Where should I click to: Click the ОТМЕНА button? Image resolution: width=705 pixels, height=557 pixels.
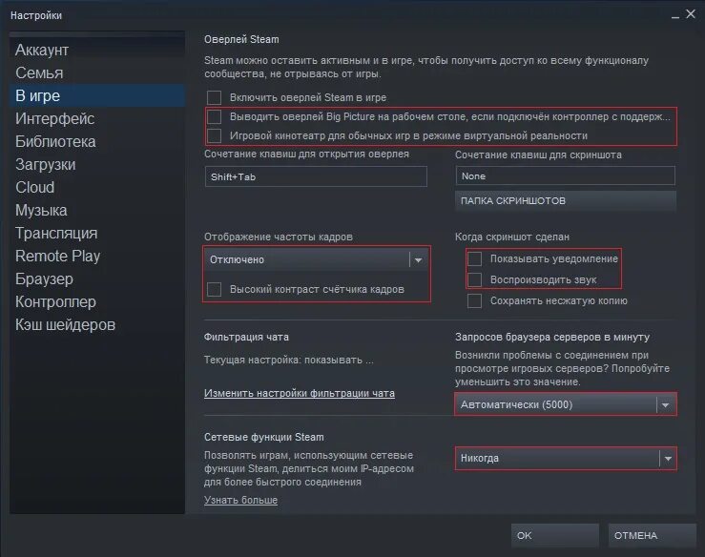[652, 535]
